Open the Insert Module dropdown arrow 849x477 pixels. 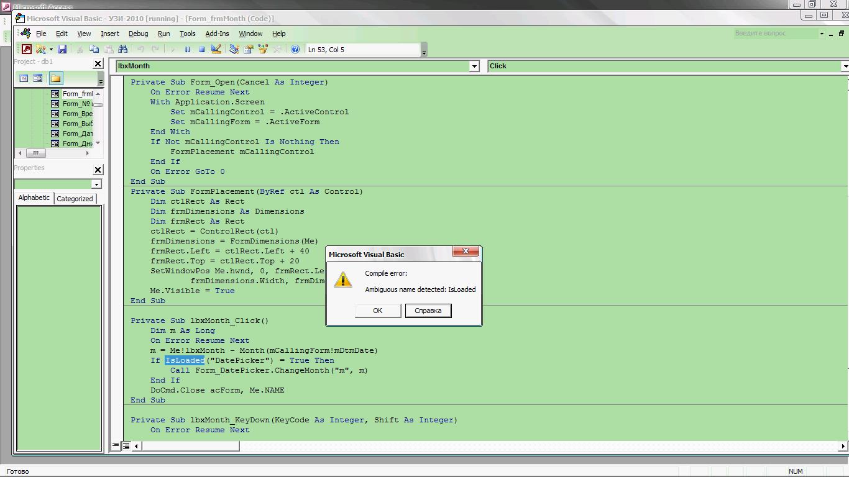[x=51, y=49]
